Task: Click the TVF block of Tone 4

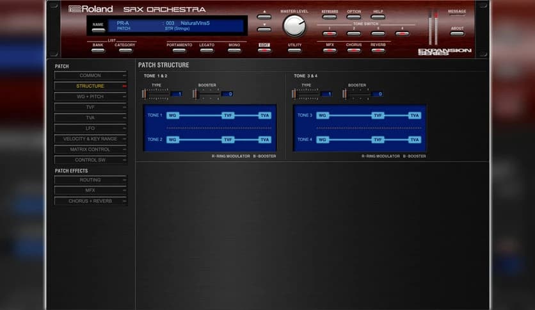Action: [378, 140]
